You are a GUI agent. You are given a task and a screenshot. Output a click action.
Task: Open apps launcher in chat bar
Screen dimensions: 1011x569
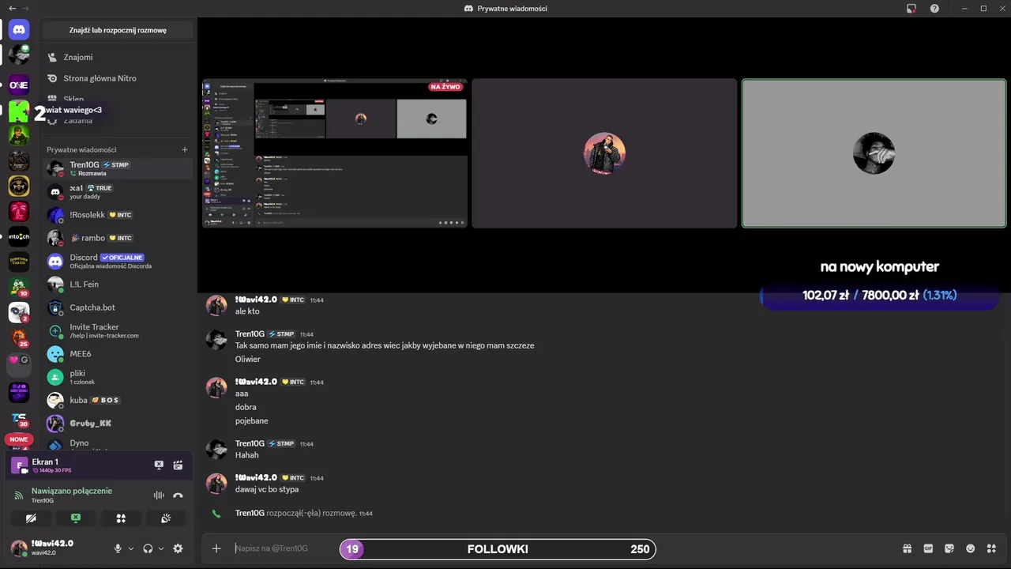(991, 548)
